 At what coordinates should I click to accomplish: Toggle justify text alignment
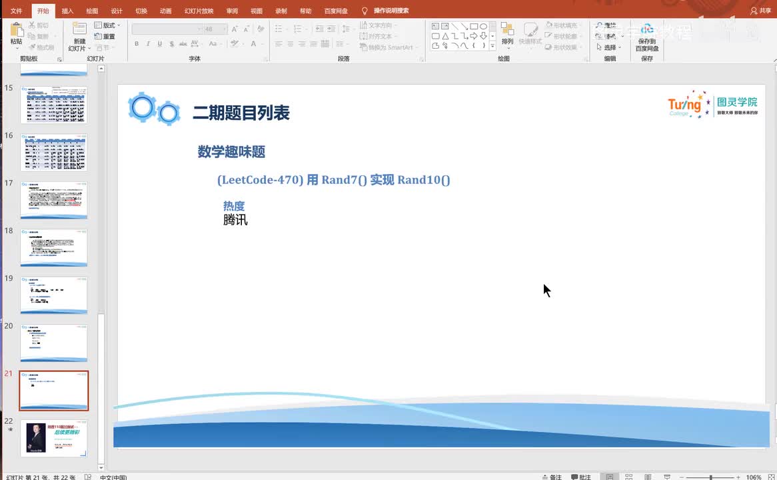pyautogui.click(x=313, y=44)
